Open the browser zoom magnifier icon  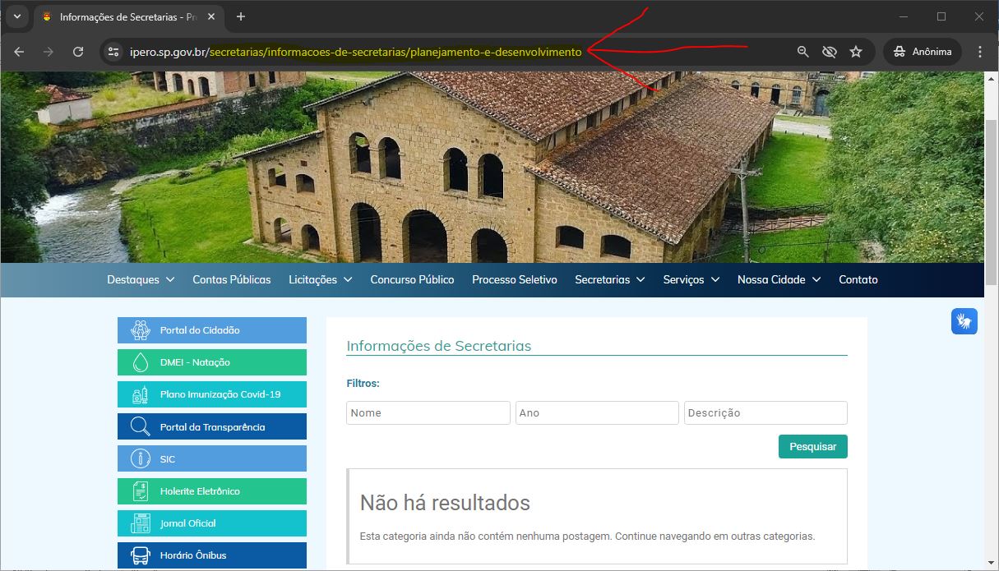[803, 52]
